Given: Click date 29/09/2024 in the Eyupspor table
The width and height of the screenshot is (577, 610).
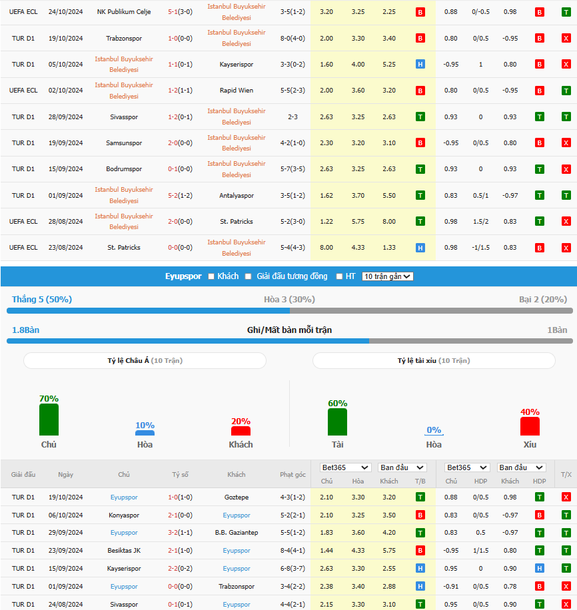Looking at the screenshot, I should point(65,533).
